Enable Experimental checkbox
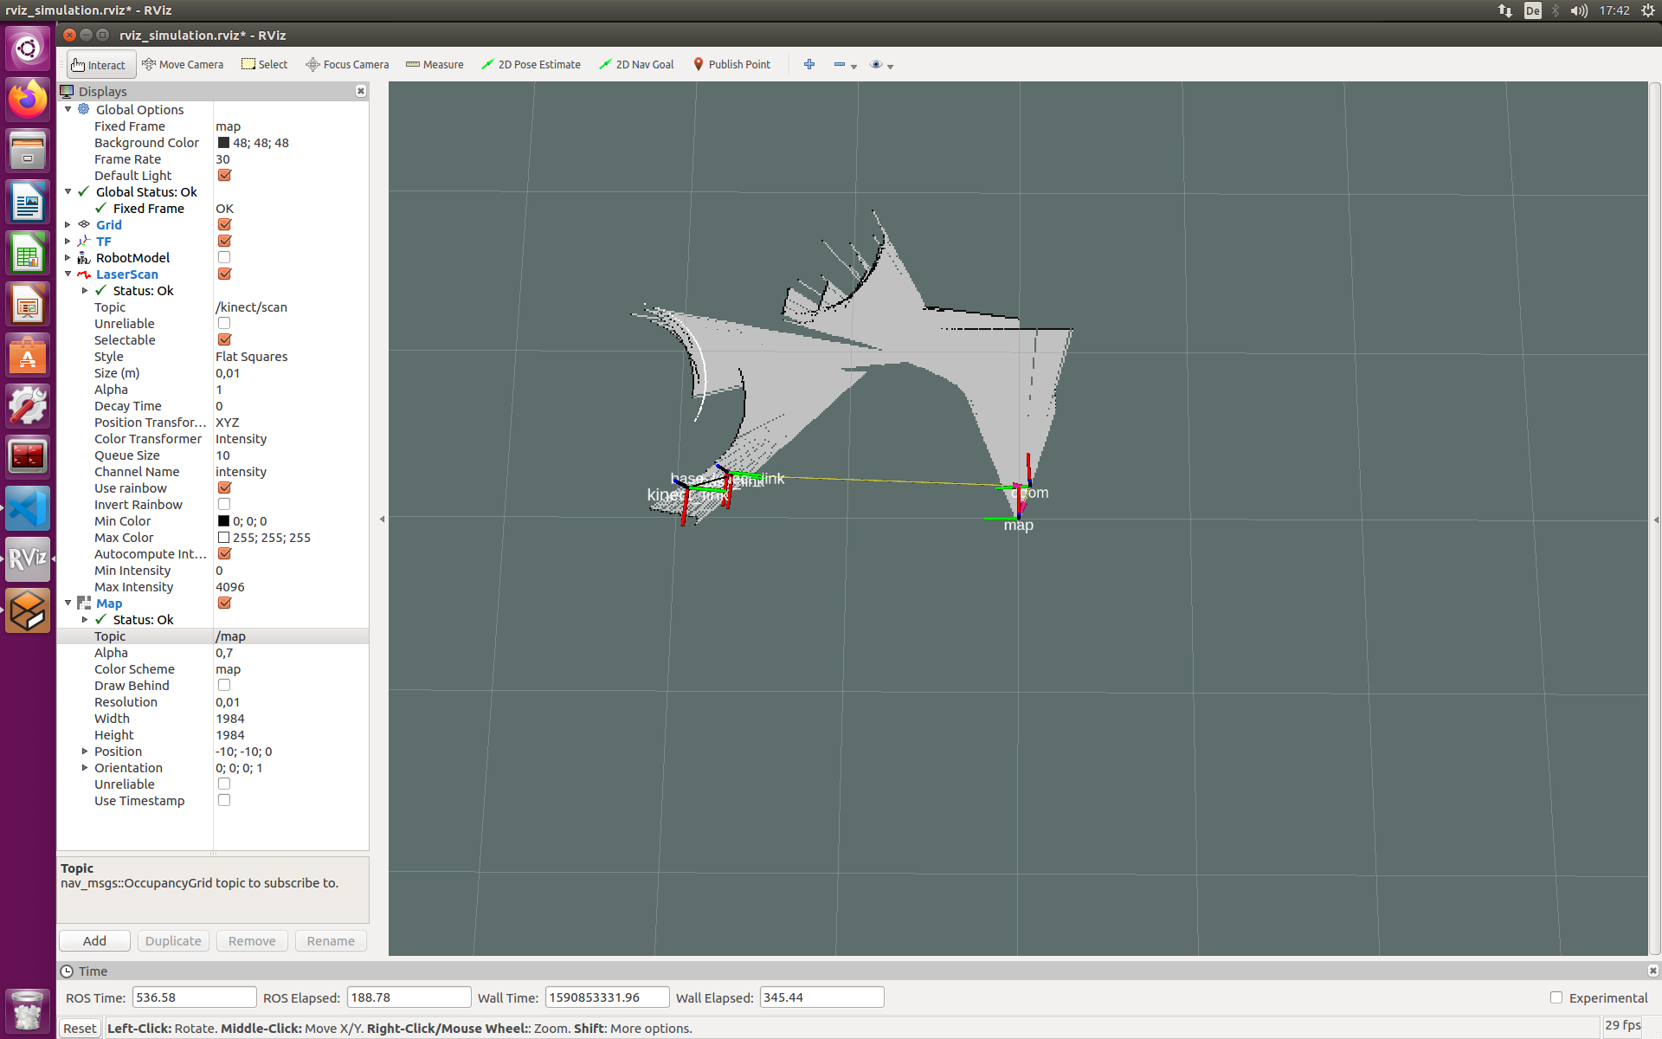This screenshot has width=1662, height=1039. click(x=1556, y=997)
